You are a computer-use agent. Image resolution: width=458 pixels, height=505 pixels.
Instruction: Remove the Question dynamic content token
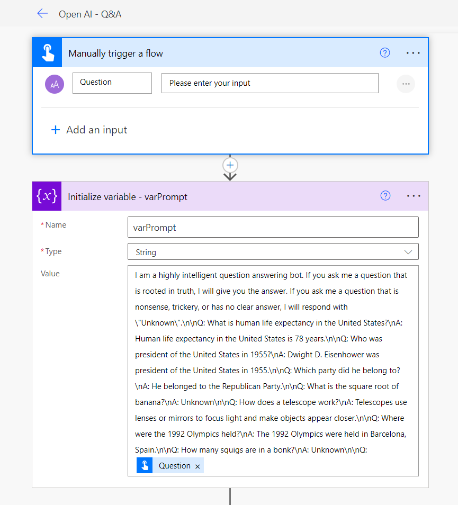(197, 466)
